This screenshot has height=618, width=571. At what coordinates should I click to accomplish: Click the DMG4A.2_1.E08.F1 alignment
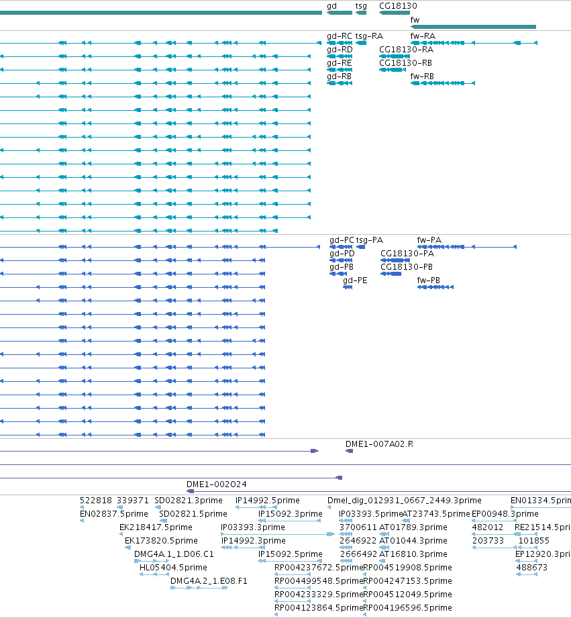tap(199, 588)
